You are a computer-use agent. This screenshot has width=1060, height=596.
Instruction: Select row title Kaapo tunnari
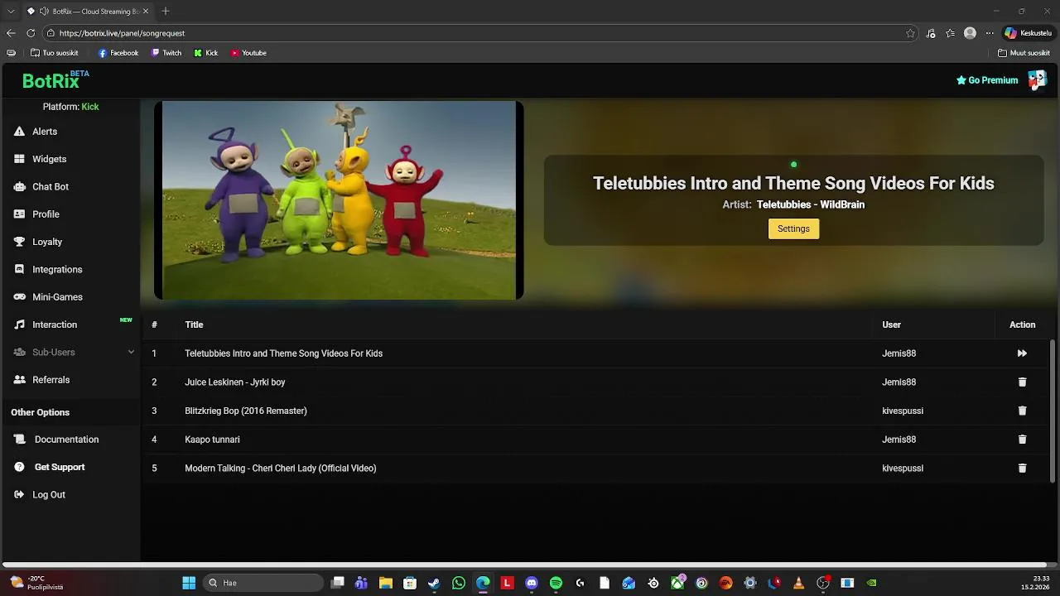[x=212, y=440]
